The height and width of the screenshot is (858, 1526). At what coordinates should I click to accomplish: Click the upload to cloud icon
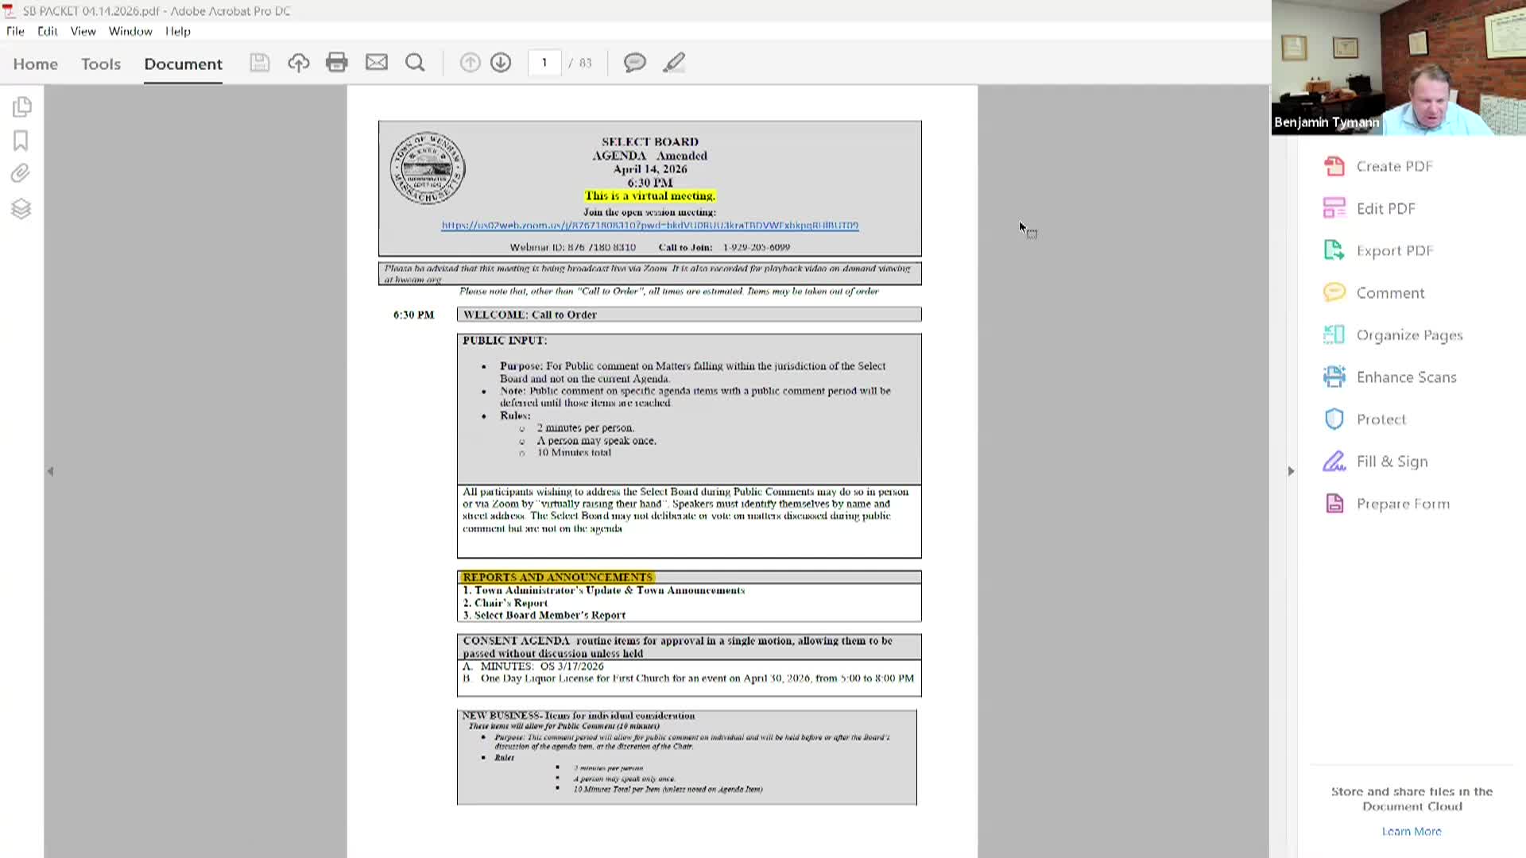tap(299, 63)
